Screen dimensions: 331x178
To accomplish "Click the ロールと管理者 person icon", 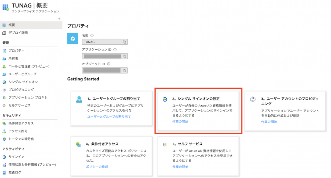I will point(4,67).
